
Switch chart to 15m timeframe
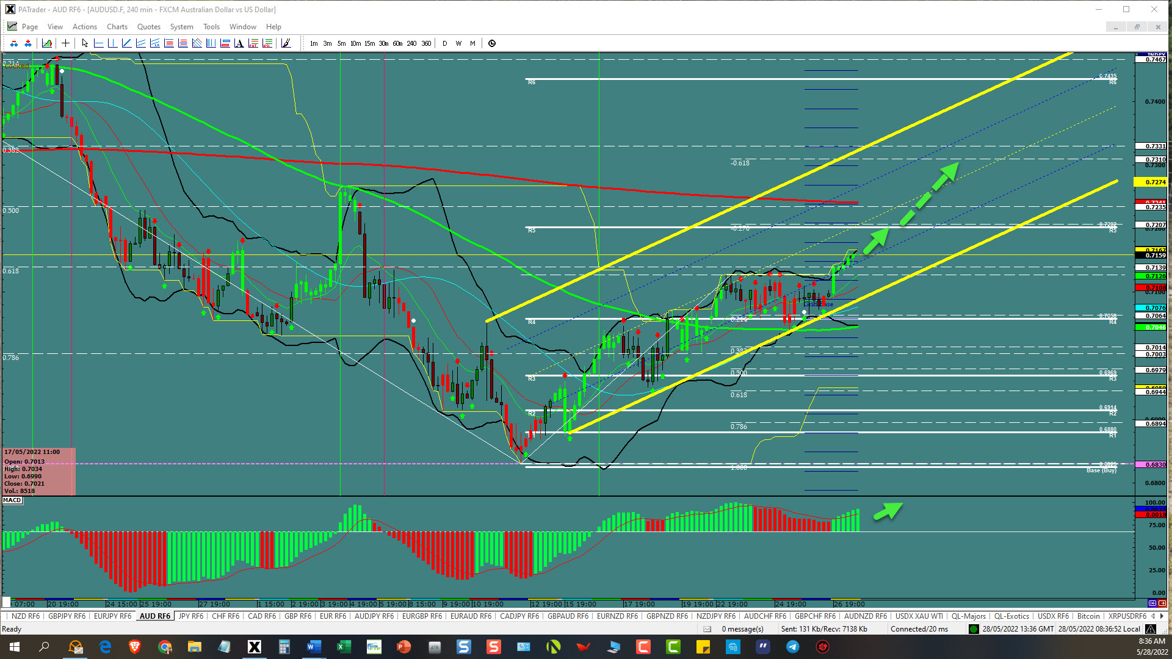click(369, 43)
